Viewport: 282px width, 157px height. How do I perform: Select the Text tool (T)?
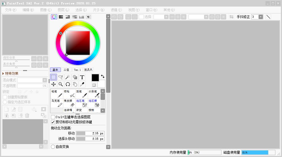pos(82,77)
